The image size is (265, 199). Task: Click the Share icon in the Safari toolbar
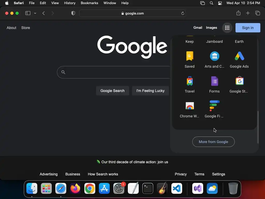238,13
